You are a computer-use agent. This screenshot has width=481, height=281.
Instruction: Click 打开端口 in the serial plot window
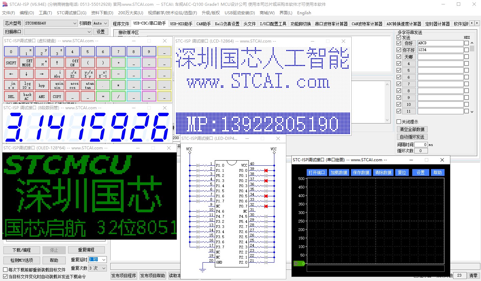[x=317, y=172]
